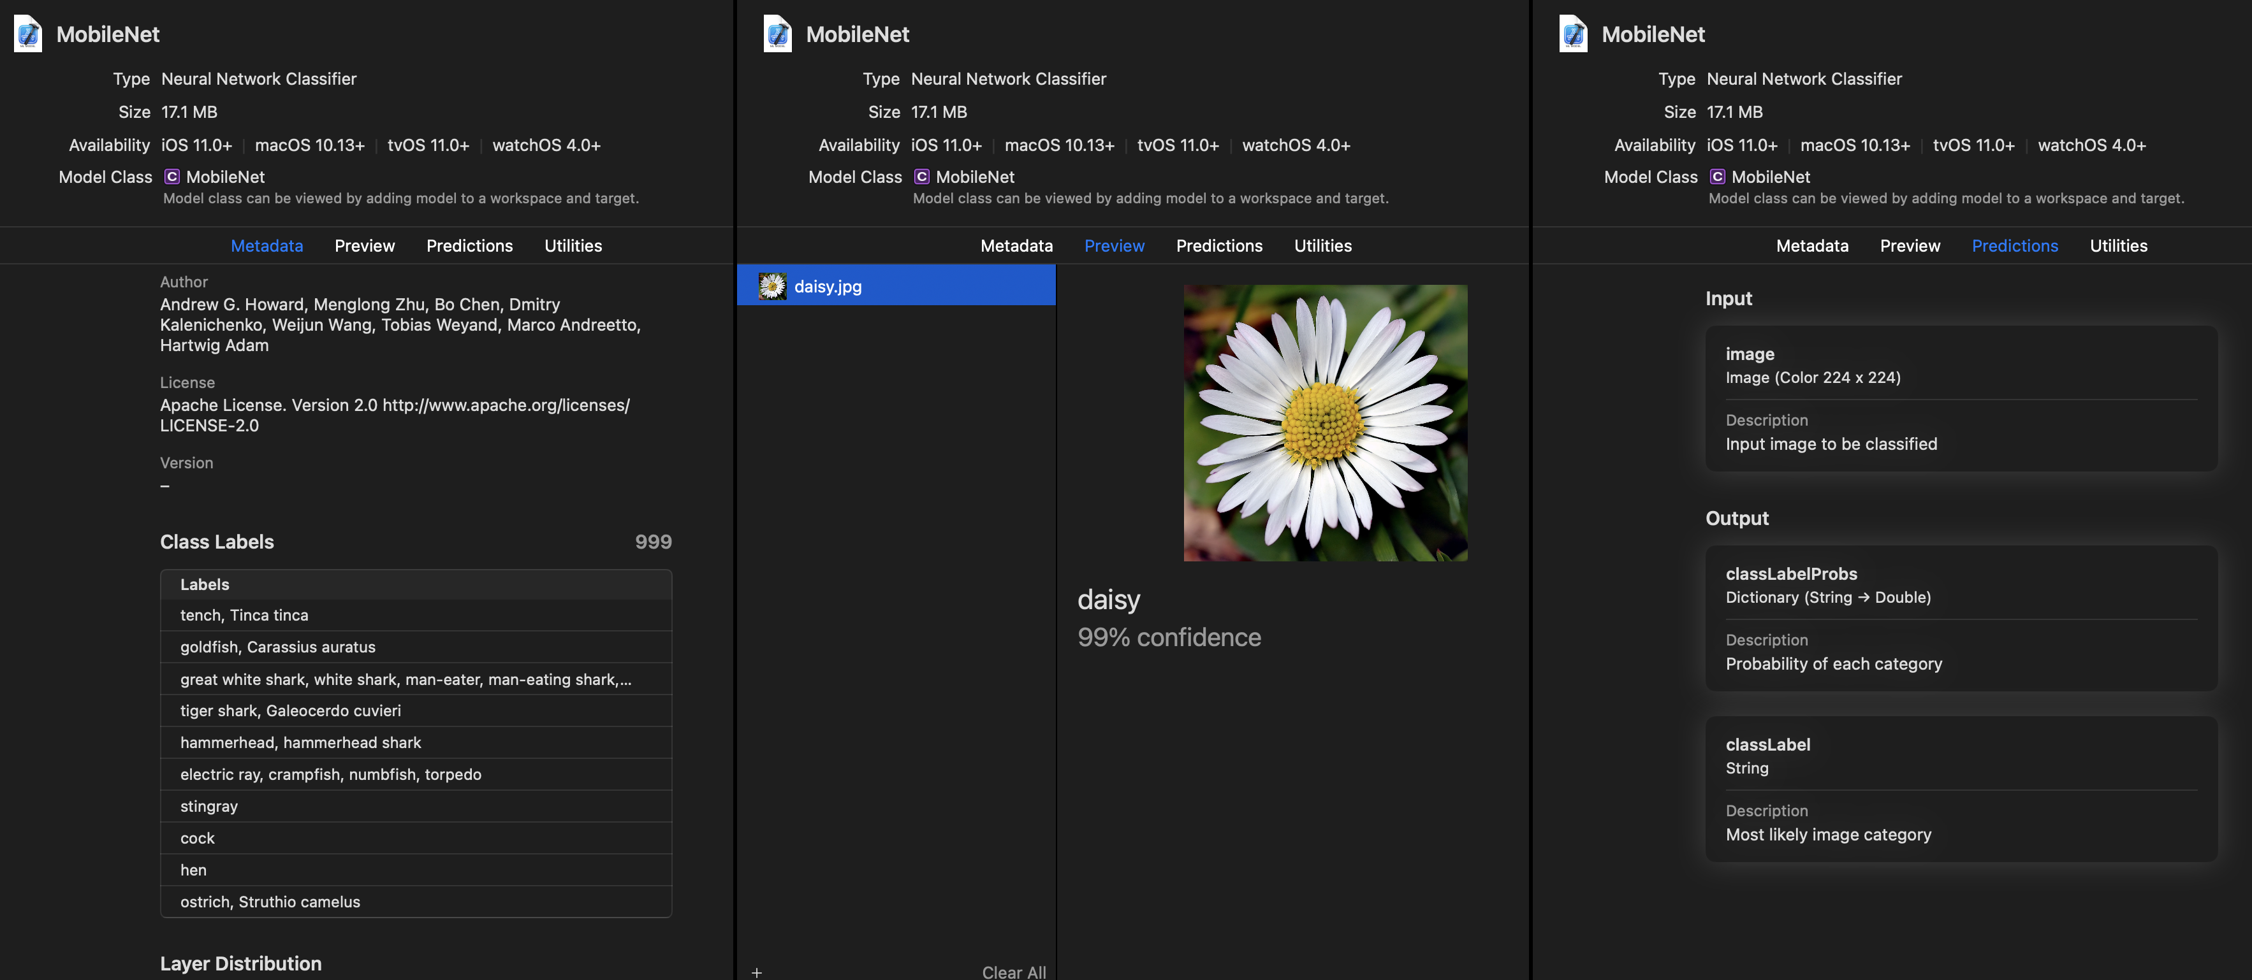Click 'Input image to be classified' description

click(1831, 443)
